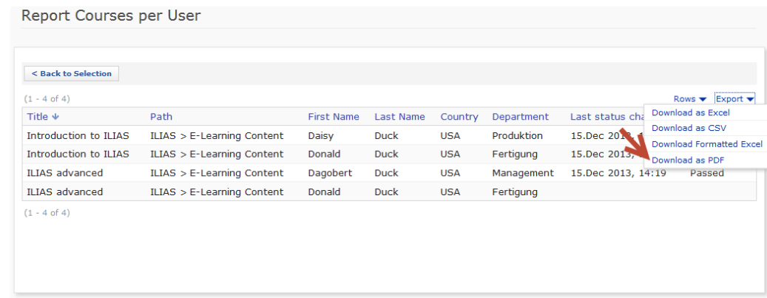Sort by First Name column header

(x=333, y=117)
